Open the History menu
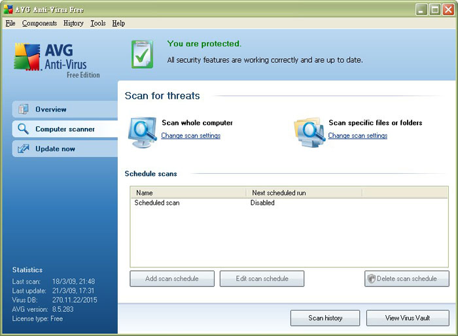This screenshot has height=336, width=458. (73, 23)
